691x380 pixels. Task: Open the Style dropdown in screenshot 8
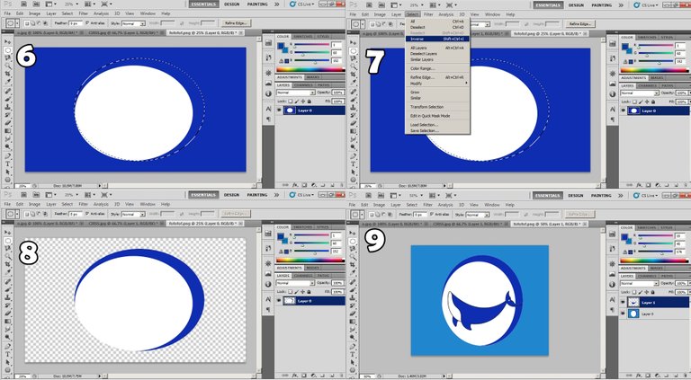point(133,214)
